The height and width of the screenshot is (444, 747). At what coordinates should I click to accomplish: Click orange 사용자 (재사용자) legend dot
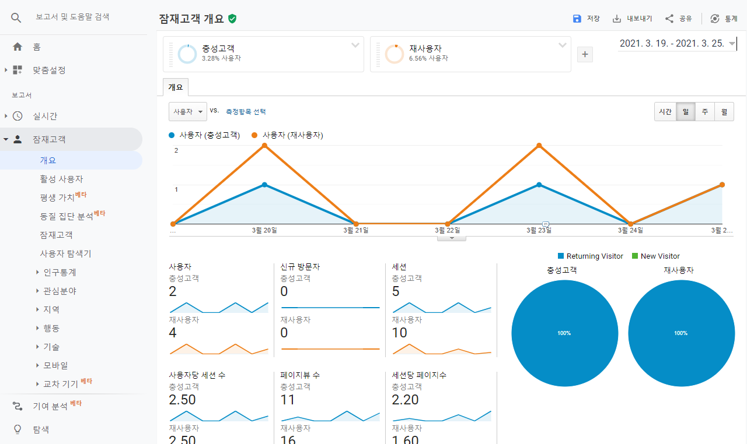(254, 135)
